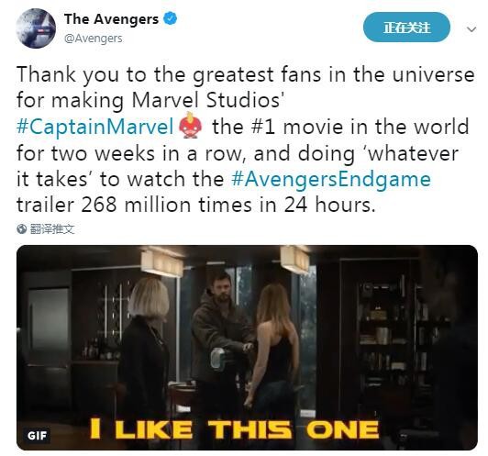The width and height of the screenshot is (488, 456).
Task: Click the globe icon beside 翻译推文
Action: click(21, 228)
